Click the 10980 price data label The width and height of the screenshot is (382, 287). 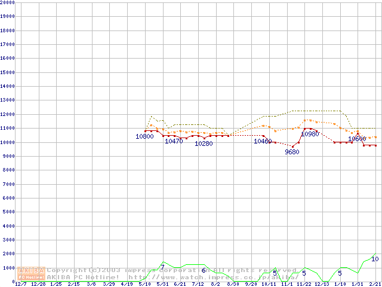[x=310, y=135]
